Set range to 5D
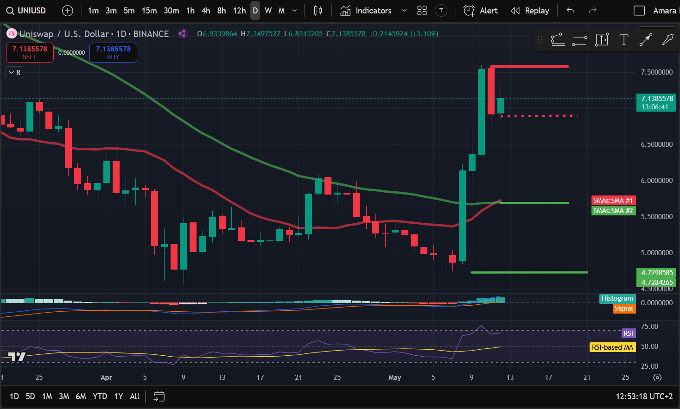Screen dimensions: 680x409 click(x=31, y=396)
